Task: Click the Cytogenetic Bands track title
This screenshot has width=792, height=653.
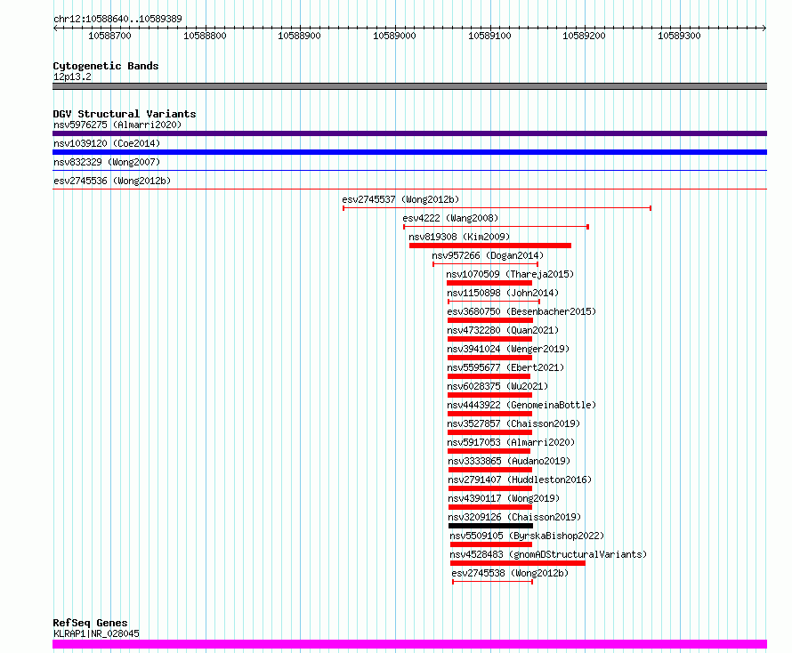Action: click(106, 66)
